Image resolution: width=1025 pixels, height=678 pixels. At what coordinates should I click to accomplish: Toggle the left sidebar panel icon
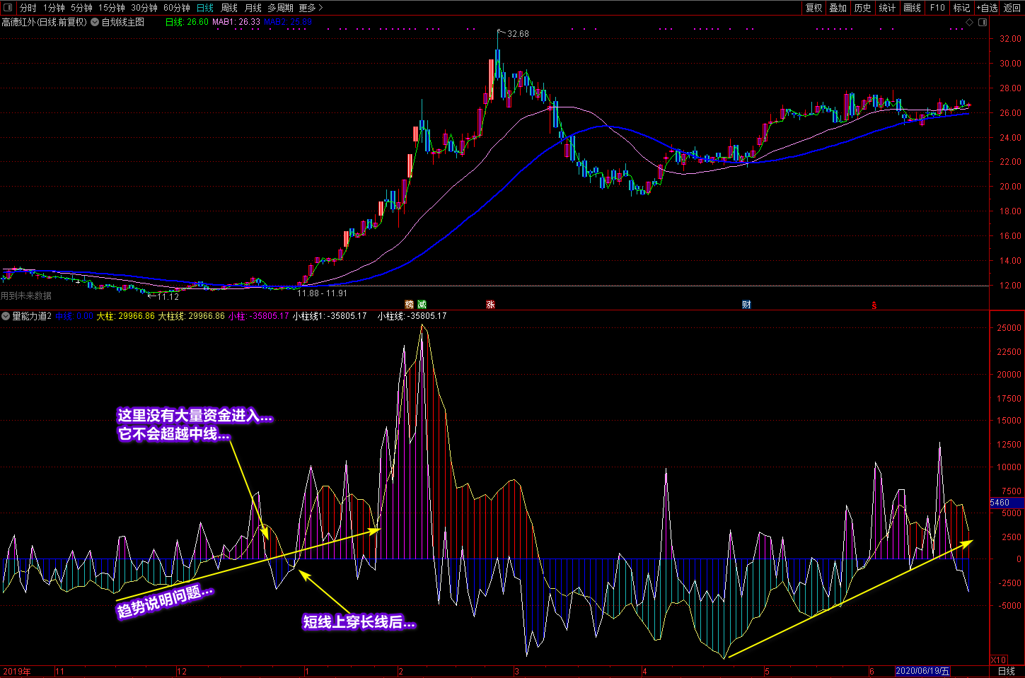pyautogui.click(x=8, y=8)
